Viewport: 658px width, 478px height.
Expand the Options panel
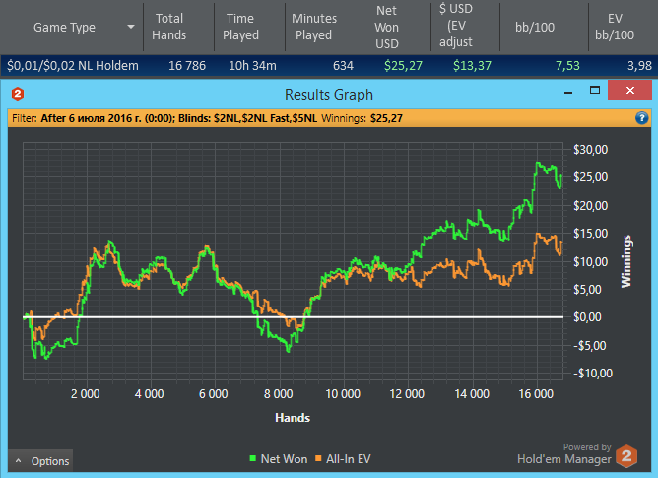pyautogui.click(x=40, y=461)
